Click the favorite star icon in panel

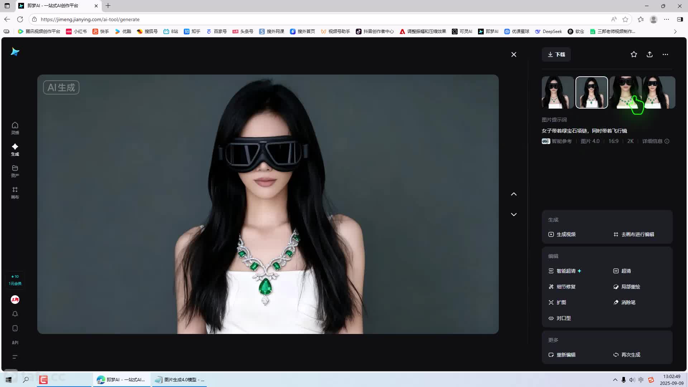tap(634, 54)
